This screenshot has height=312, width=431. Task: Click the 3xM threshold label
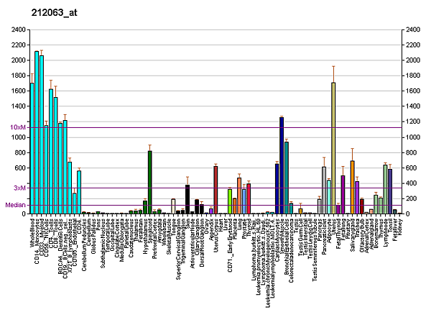[x=19, y=188]
